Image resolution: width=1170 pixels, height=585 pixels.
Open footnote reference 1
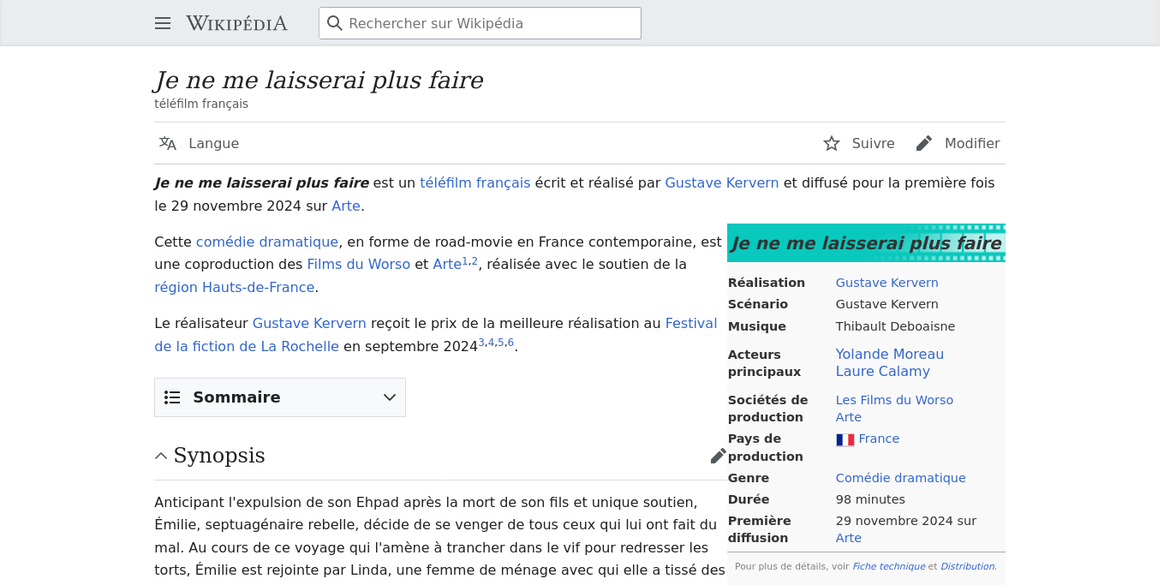[x=465, y=261]
